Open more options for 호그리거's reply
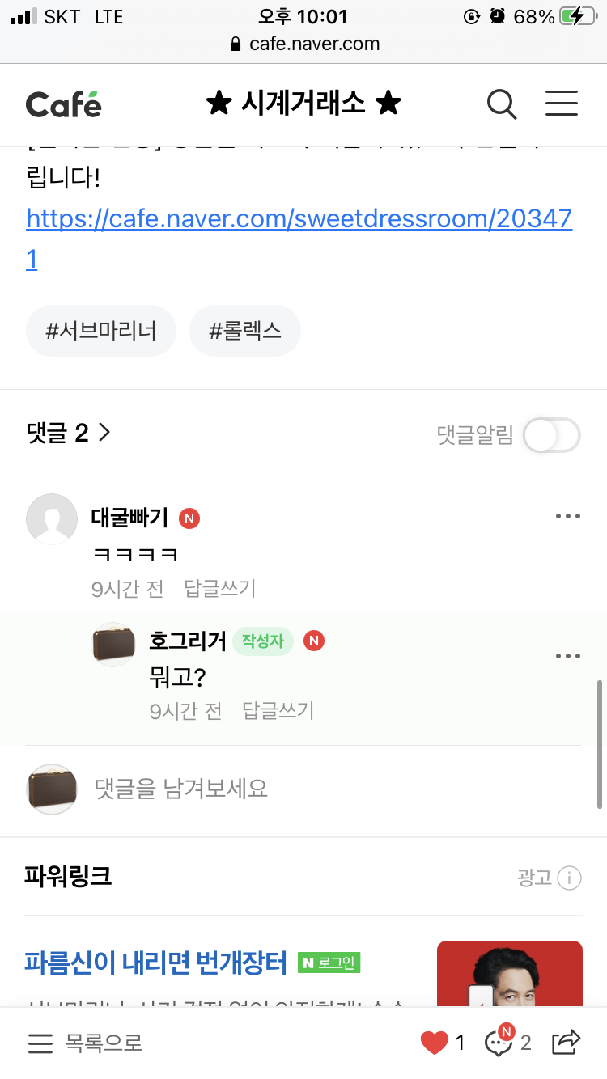Viewport: 607px width, 1079px height. click(568, 656)
